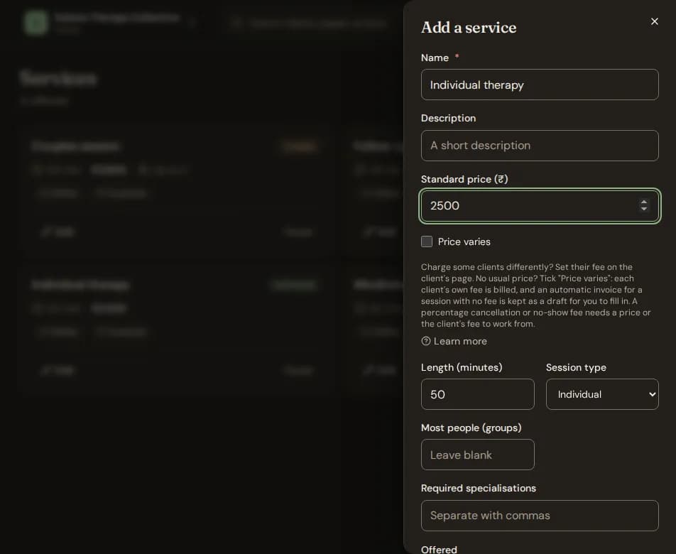Viewport: 676px width, 554px height.
Task: Focus the Required specialisations field
Action: (x=540, y=515)
